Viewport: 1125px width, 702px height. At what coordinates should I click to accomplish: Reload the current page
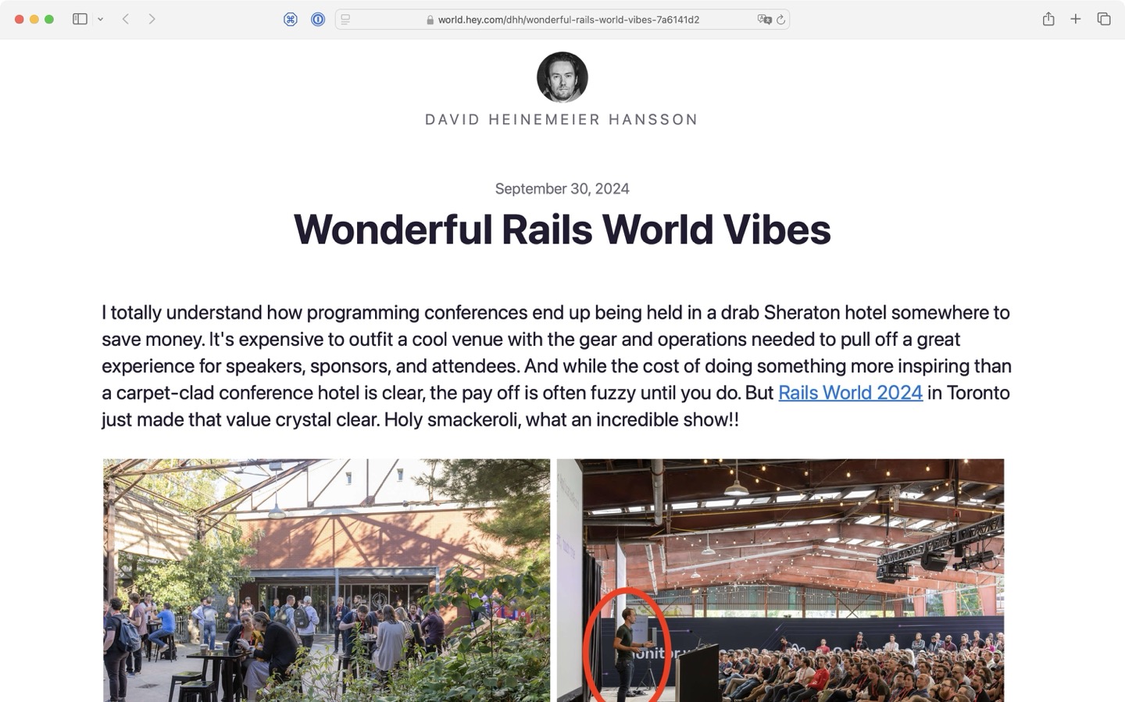point(780,20)
